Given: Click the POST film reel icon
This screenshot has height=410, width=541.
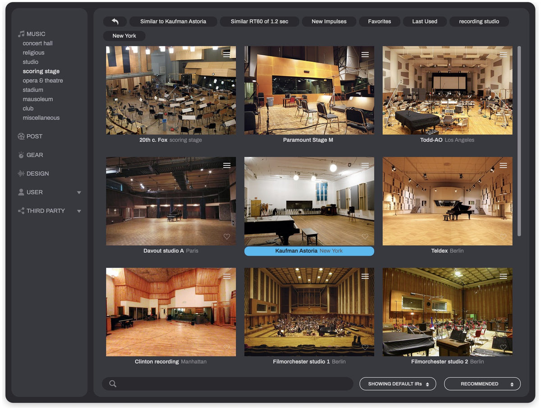Looking at the screenshot, I should [x=21, y=136].
